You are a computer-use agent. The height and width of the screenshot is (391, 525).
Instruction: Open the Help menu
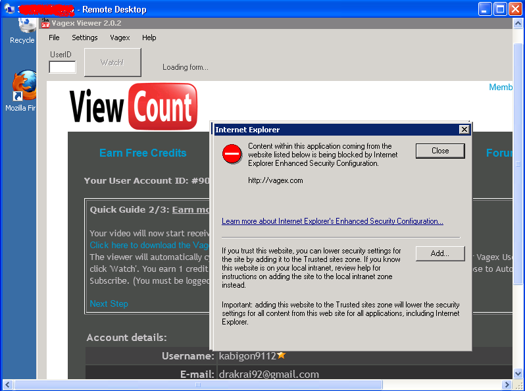[149, 38]
